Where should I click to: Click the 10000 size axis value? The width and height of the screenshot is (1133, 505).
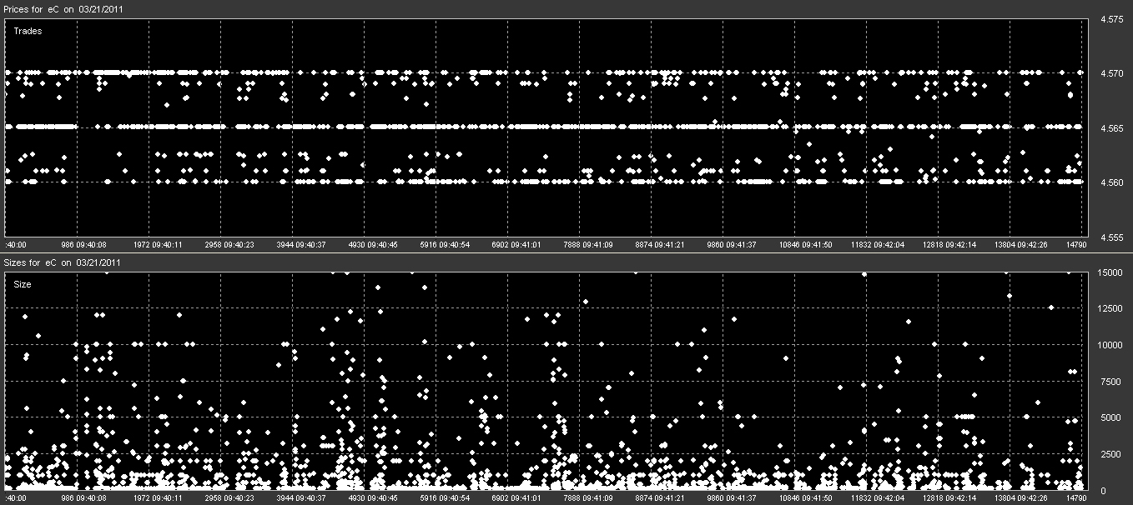tap(1110, 346)
